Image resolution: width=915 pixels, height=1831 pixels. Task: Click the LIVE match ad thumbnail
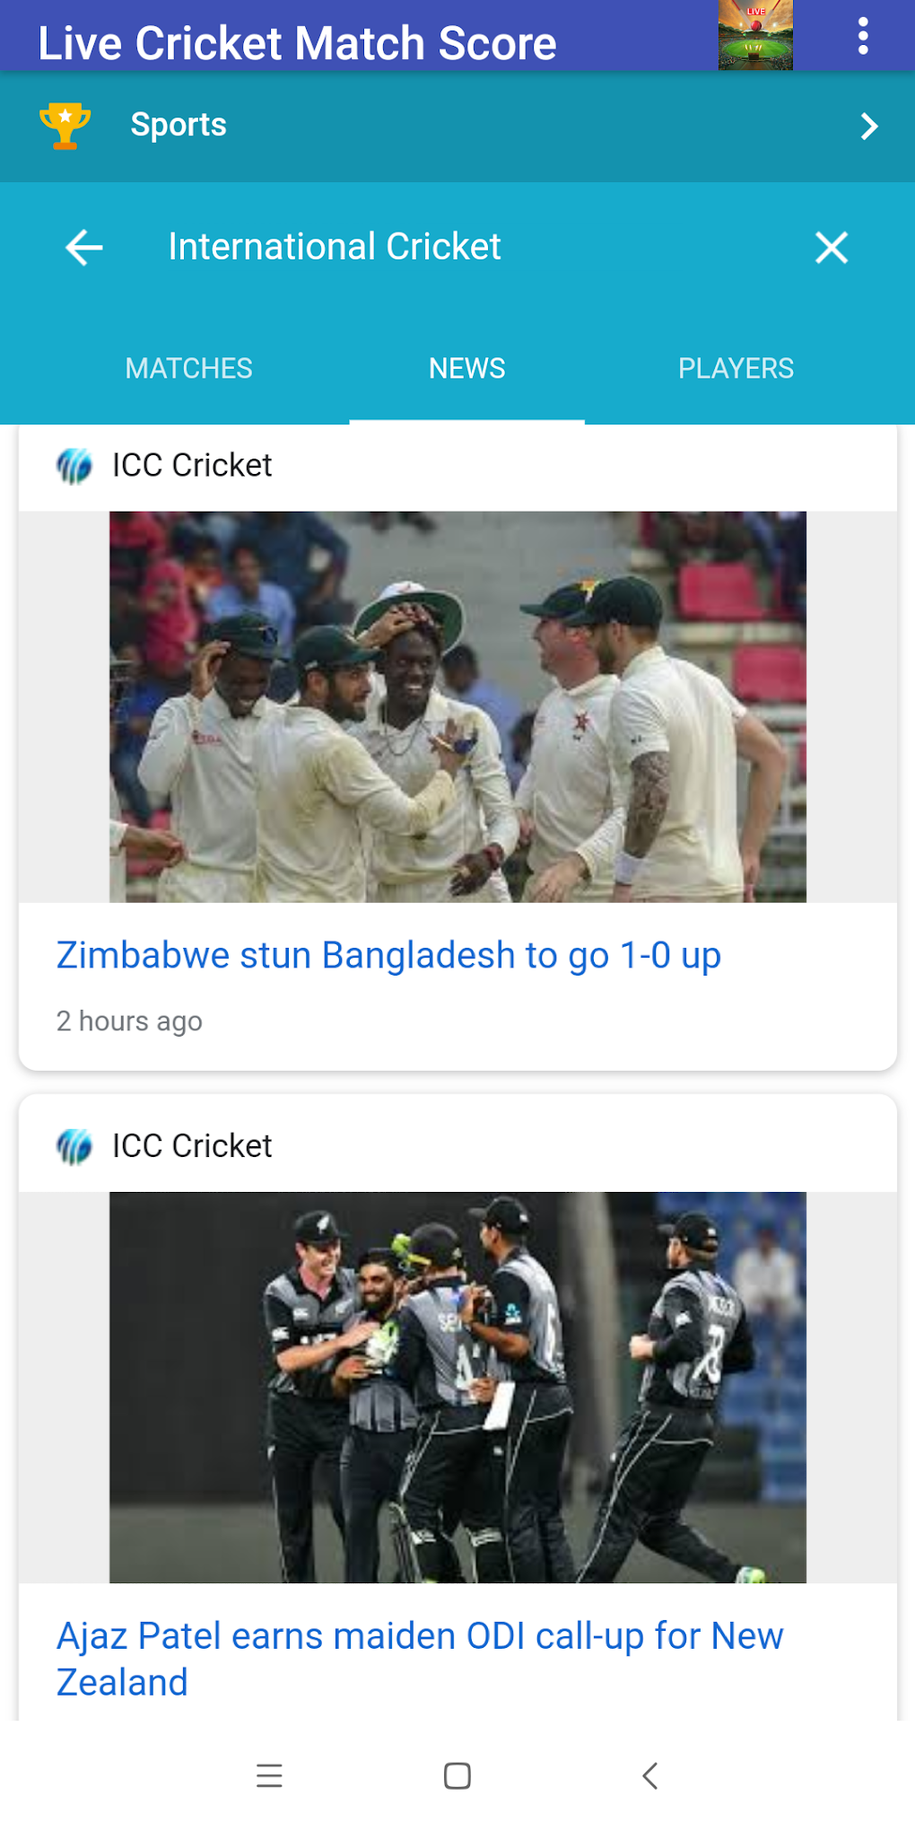pyautogui.click(x=756, y=37)
